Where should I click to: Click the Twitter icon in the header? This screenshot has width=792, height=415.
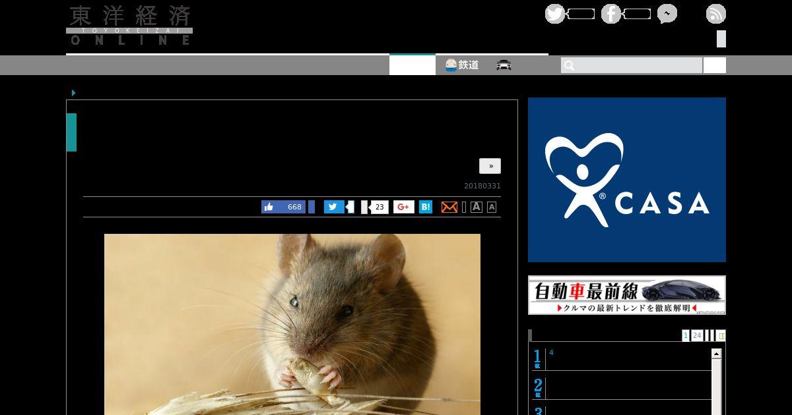[x=555, y=14]
